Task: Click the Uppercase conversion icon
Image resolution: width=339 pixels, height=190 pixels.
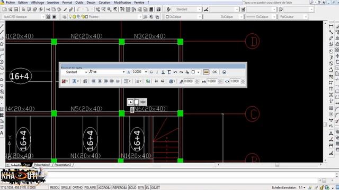Action: coord(156,81)
